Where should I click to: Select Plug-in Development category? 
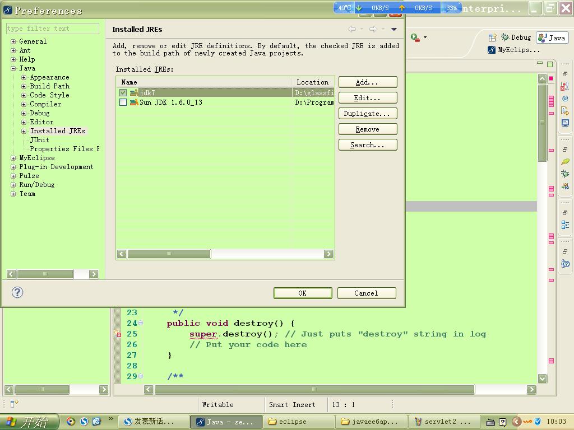tap(57, 167)
